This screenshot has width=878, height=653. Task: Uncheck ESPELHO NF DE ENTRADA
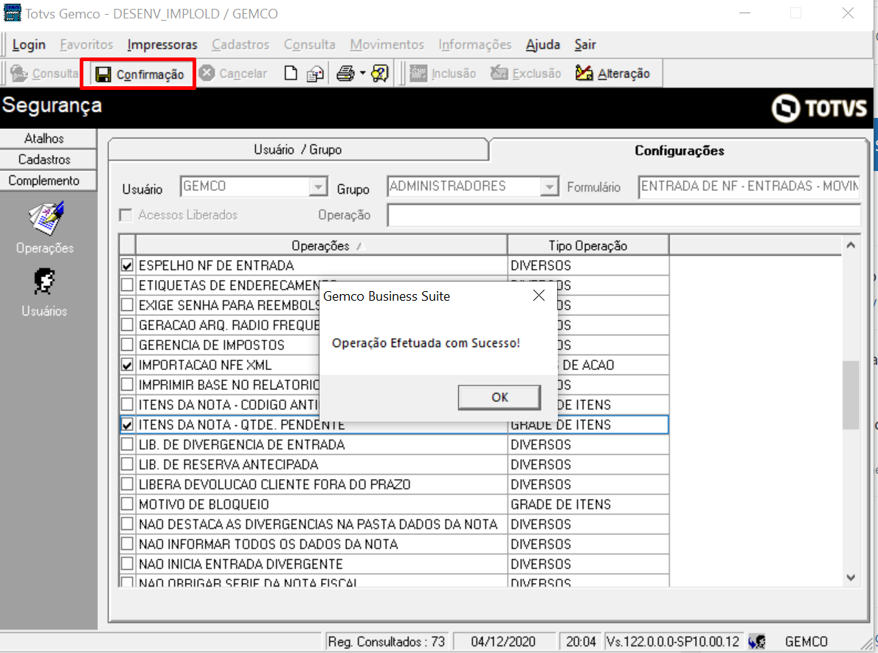127,265
